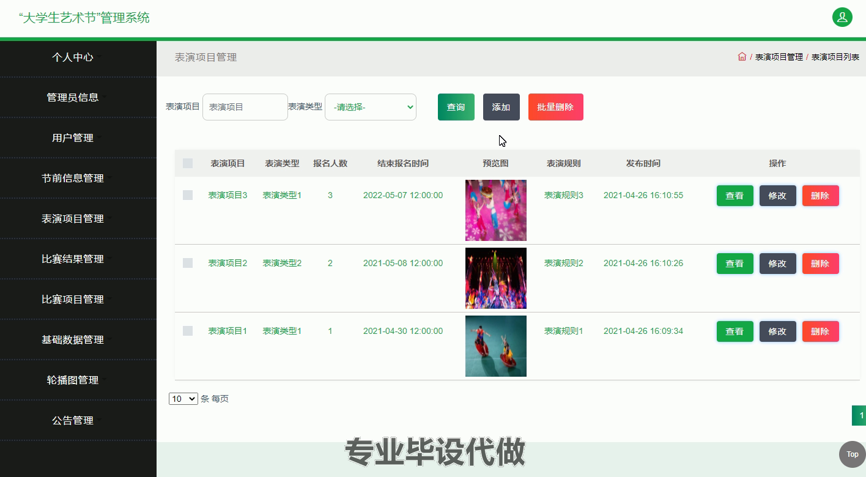The image size is (866, 477).
Task: Click 预览图 column header
Action: pyautogui.click(x=495, y=163)
